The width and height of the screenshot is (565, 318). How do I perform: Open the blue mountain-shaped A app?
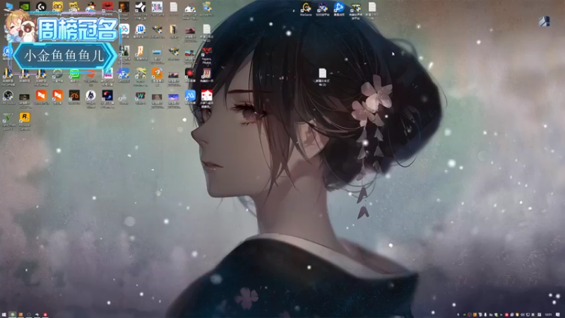190,95
